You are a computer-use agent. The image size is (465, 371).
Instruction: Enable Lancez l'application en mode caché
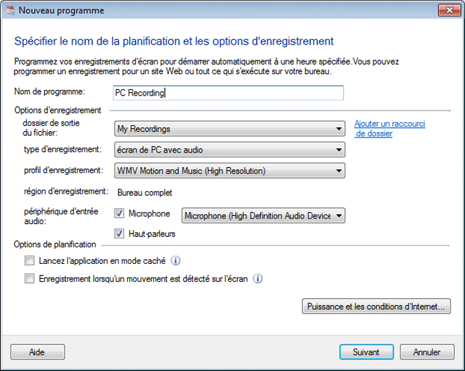tap(29, 261)
